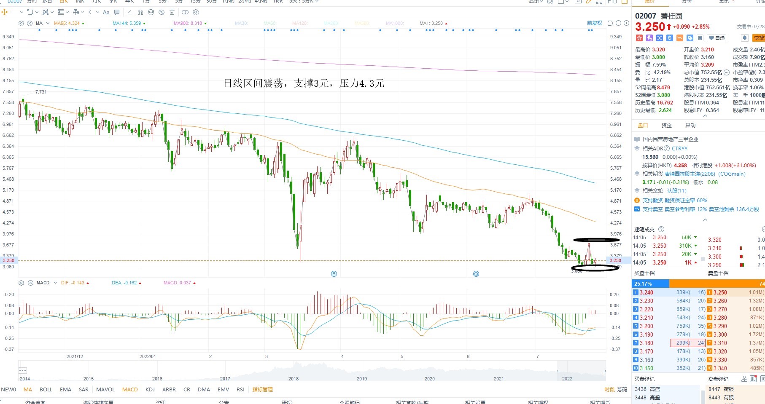Open the CTRYY ADR link
Image resolution: width=765 pixels, height=404 pixels.
pos(679,148)
